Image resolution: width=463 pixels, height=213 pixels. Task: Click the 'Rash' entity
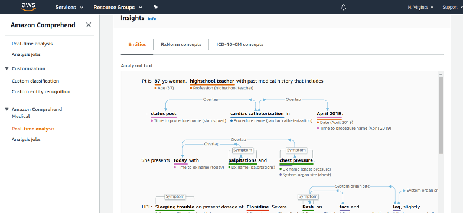[x=308, y=207]
